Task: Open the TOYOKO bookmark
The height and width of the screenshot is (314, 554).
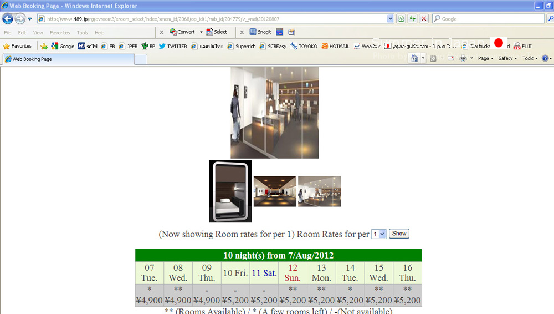Action: tap(304, 46)
